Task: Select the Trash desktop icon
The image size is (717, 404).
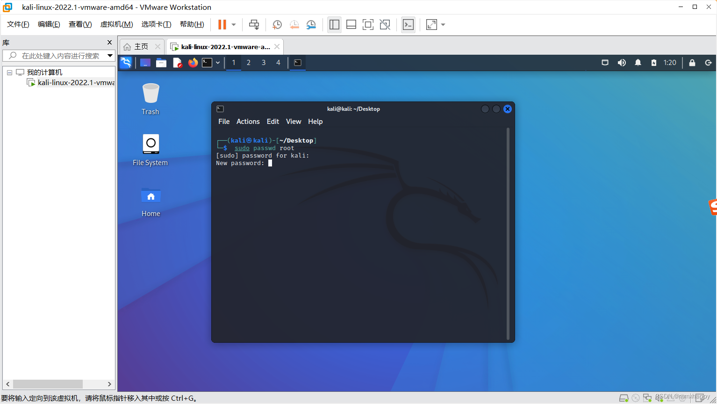Action: click(151, 99)
